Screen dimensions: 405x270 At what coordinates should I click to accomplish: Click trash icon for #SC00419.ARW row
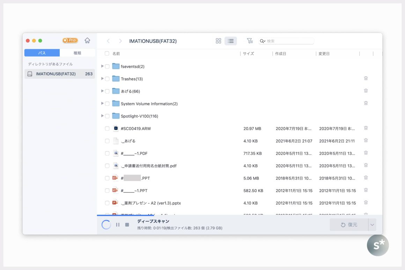(366, 128)
